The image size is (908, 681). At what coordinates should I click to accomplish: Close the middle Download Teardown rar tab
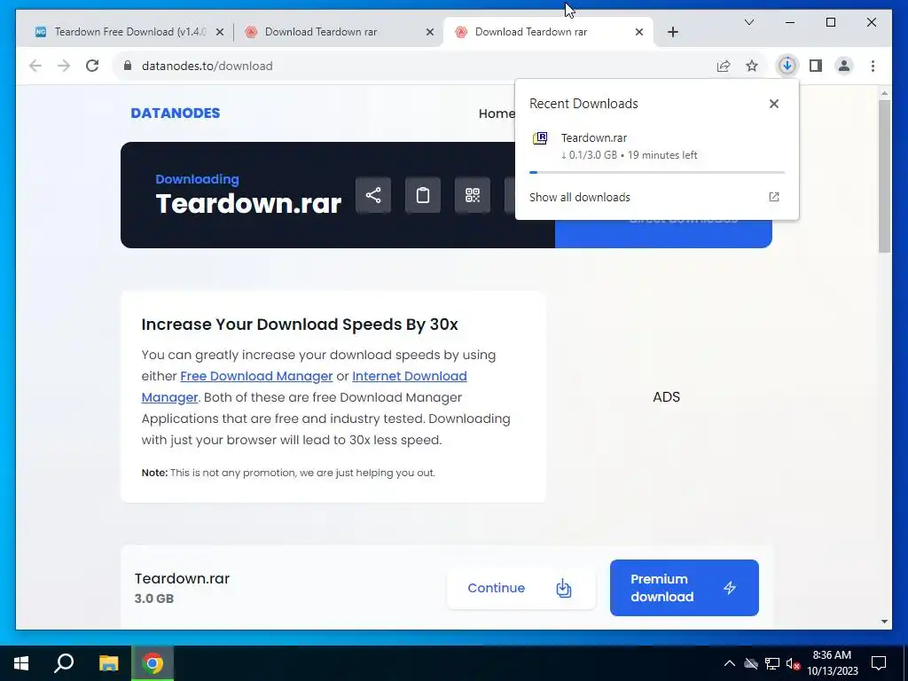tap(430, 32)
